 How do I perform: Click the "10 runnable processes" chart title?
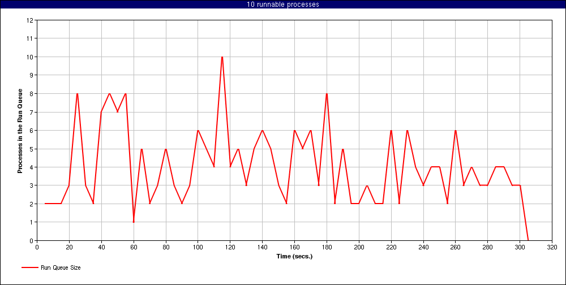[282, 5]
